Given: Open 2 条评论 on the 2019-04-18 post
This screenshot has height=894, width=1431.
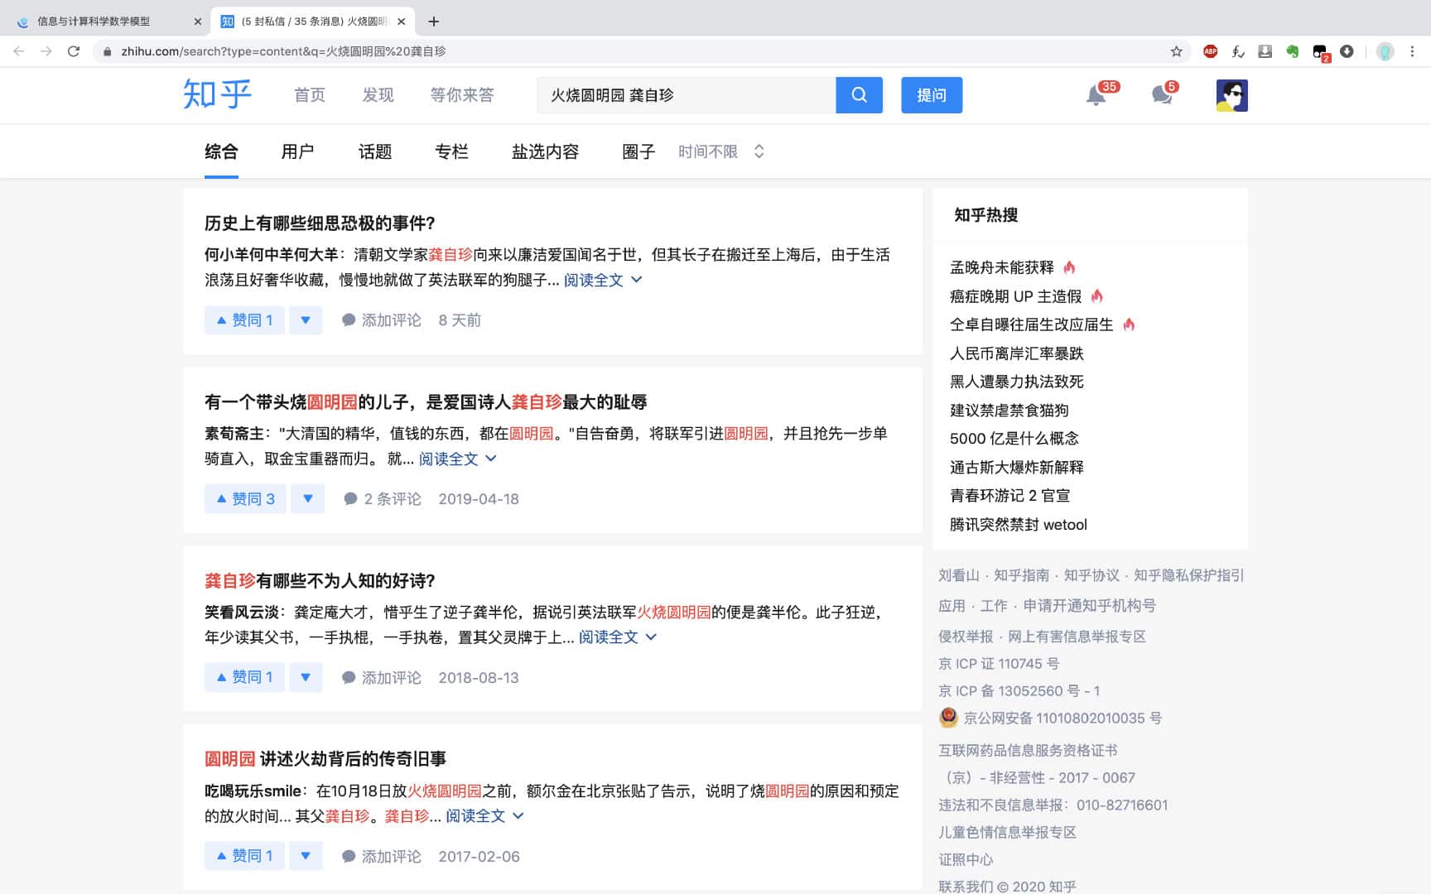Looking at the screenshot, I should point(383,499).
